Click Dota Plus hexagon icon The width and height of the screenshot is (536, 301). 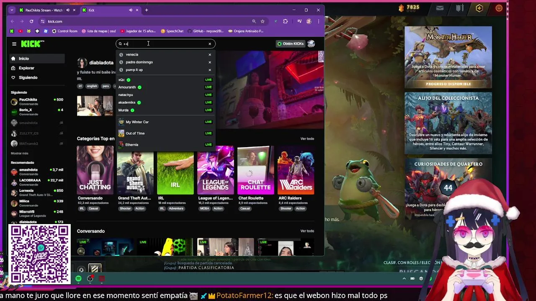tap(479, 8)
